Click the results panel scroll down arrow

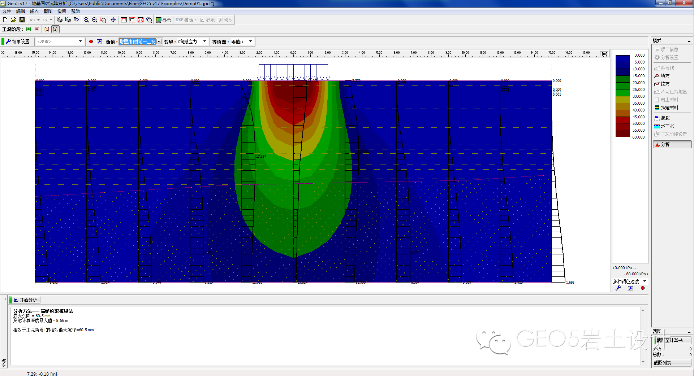tap(643, 362)
